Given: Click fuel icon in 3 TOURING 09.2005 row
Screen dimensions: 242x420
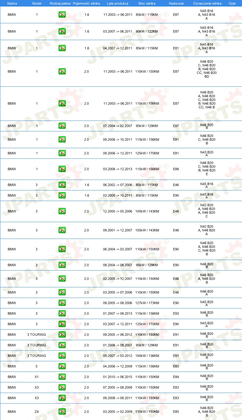Looking at the screenshot, I should point(62,335).
